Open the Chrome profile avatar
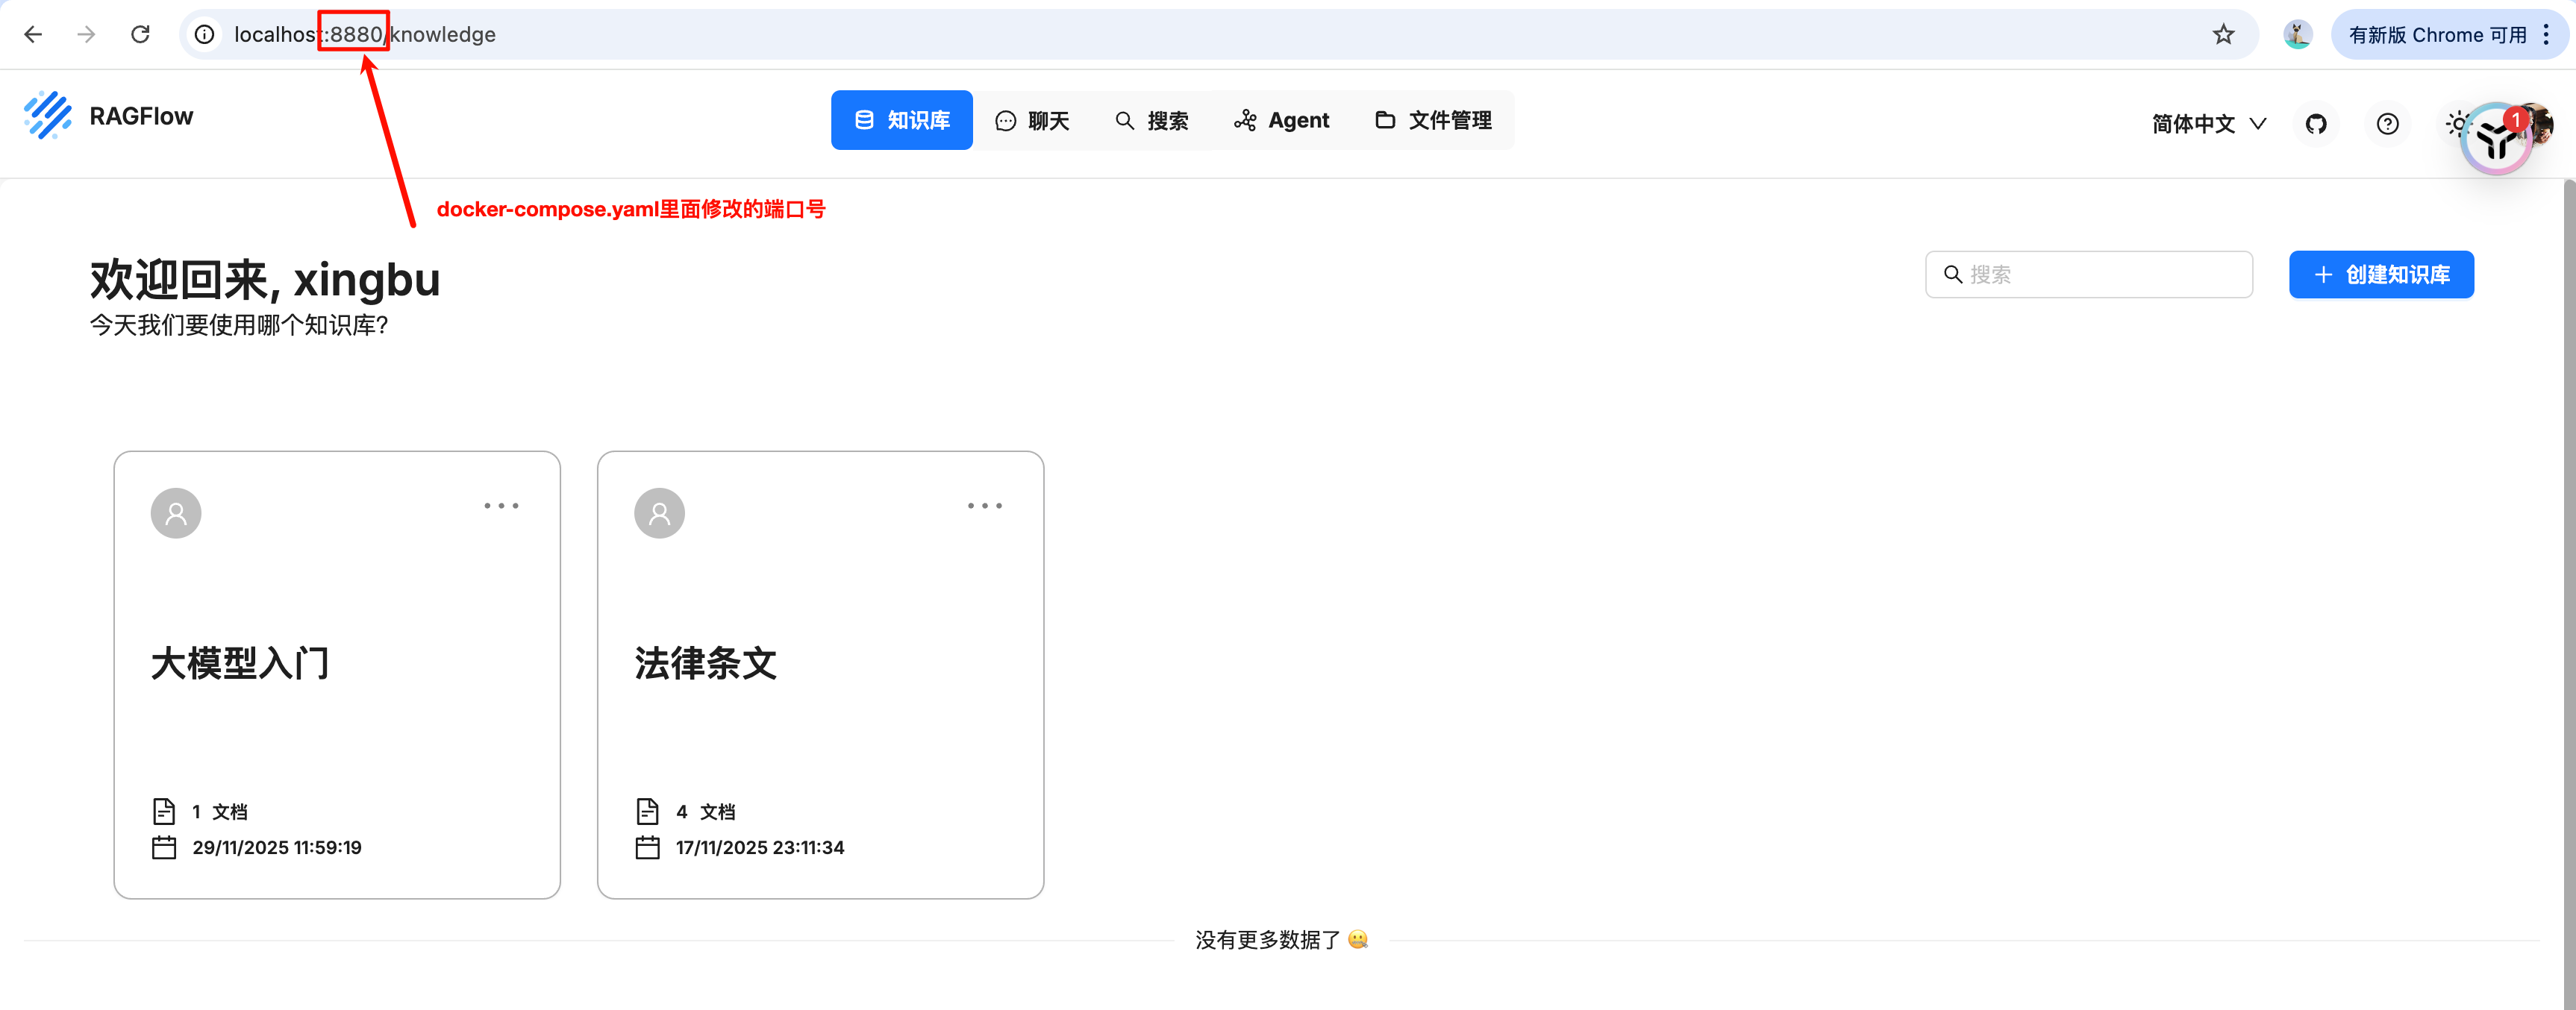Image resolution: width=2576 pixels, height=1010 pixels. [x=2297, y=34]
